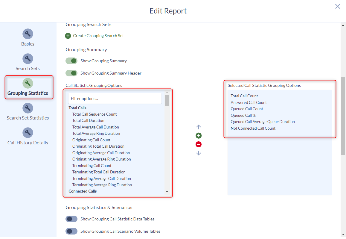Image resolution: width=346 pixels, height=239 pixels.
Task: Enable Show Grouping Call Statistic Data Tables
Action: click(x=71, y=219)
